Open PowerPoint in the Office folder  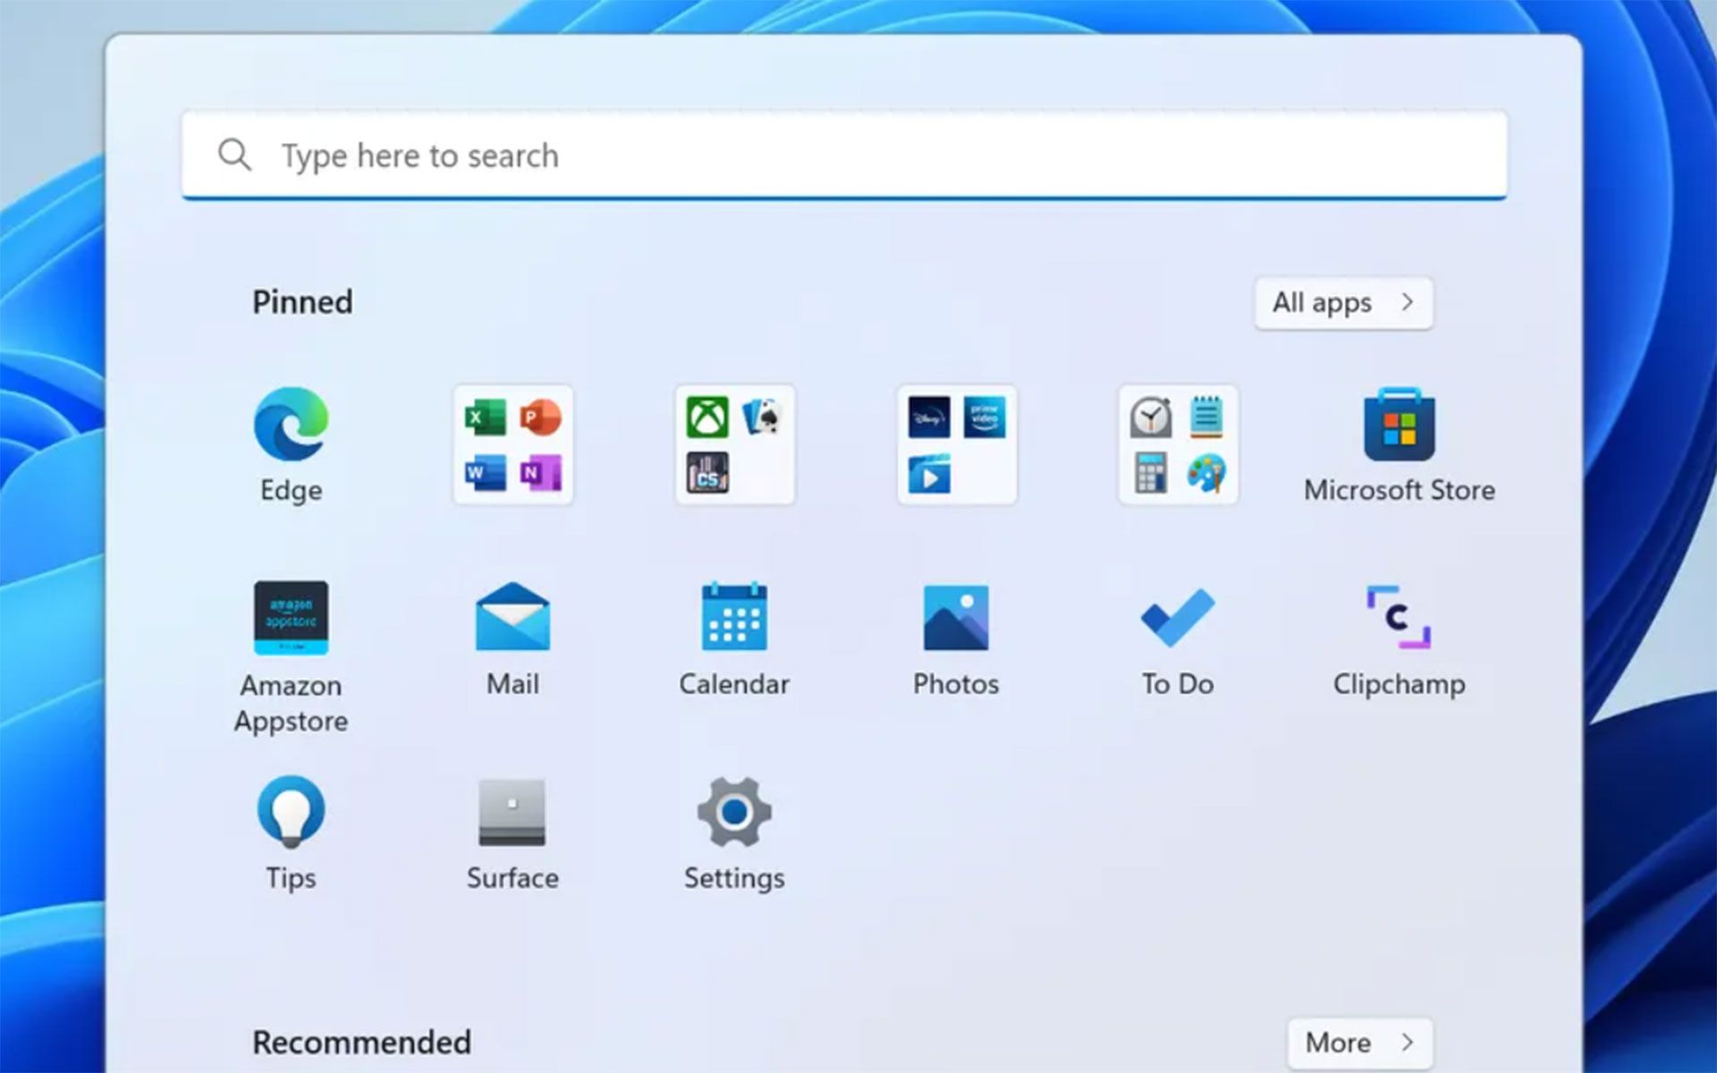click(540, 418)
